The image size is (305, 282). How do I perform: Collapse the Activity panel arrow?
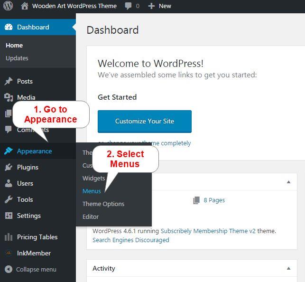click(289, 268)
